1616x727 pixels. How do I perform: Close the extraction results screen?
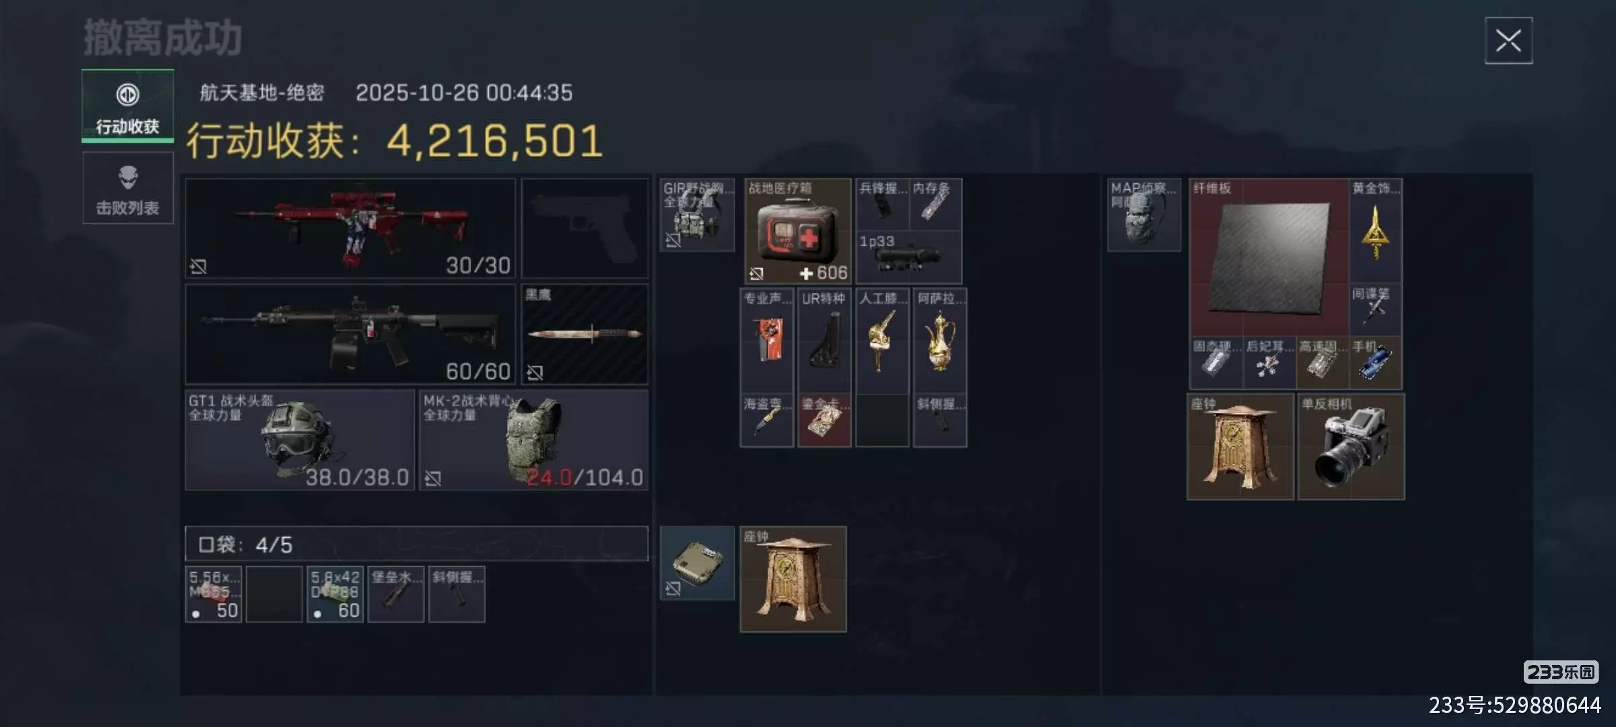[1508, 40]
